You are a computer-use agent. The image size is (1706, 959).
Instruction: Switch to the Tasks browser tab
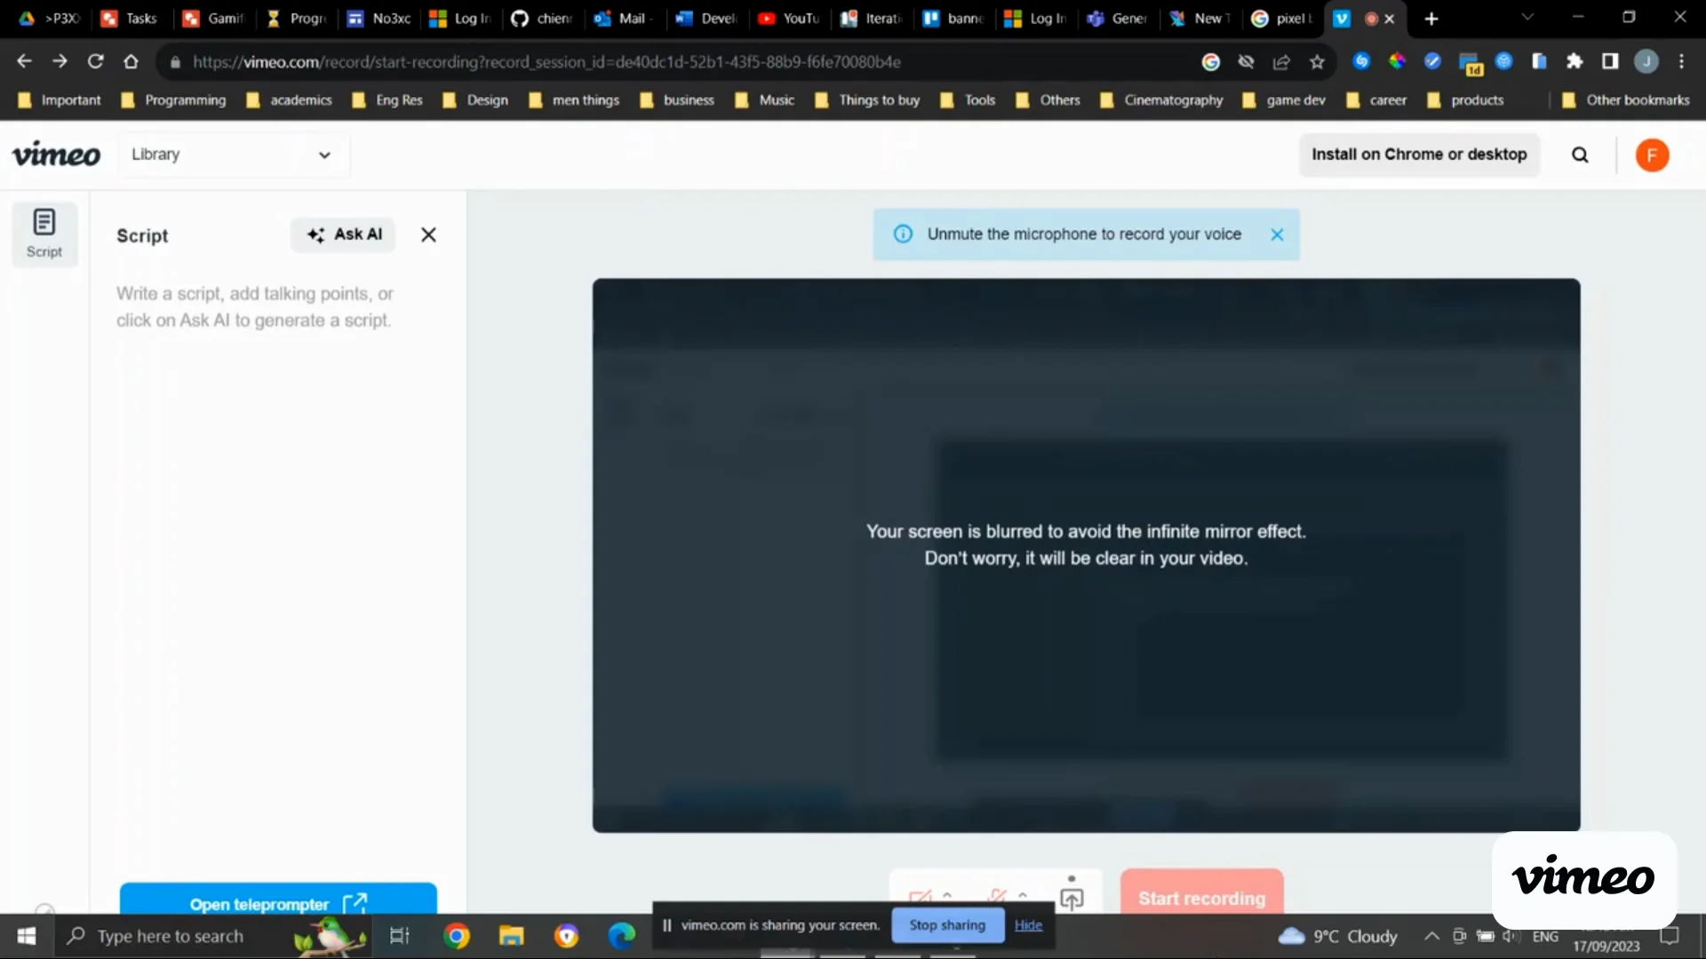[x=129, y=18]
